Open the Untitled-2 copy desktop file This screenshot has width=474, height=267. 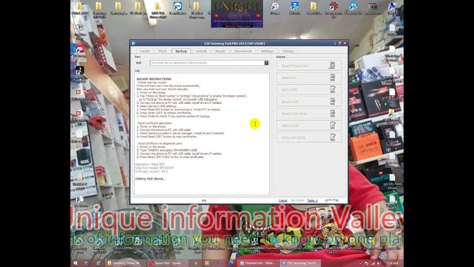pyautogui.click(x=80, y=181)
